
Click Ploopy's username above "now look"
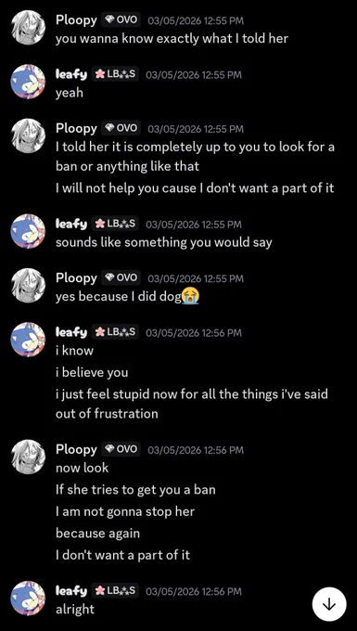click(x=76, y=449)
